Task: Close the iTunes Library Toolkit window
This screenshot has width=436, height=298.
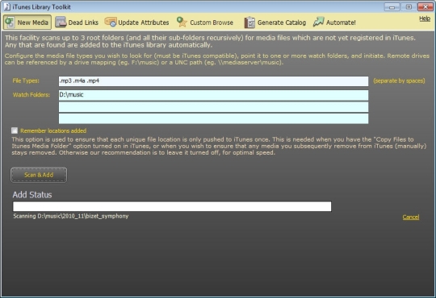Action: (426, 7)
